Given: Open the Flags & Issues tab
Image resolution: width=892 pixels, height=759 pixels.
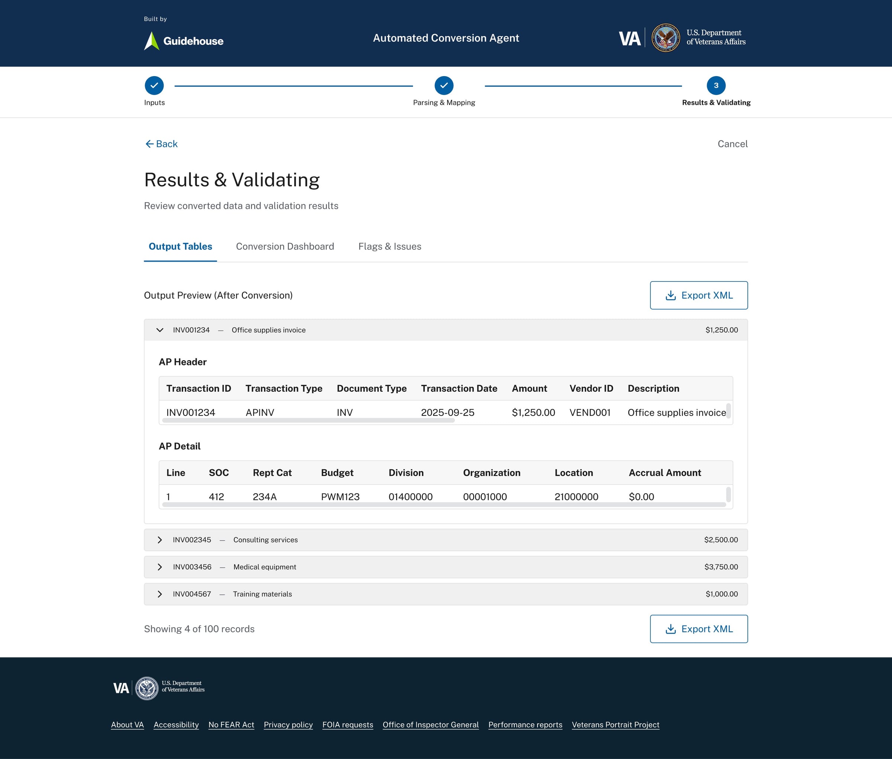Looking at the screenshot, I should tap(390, 247).
